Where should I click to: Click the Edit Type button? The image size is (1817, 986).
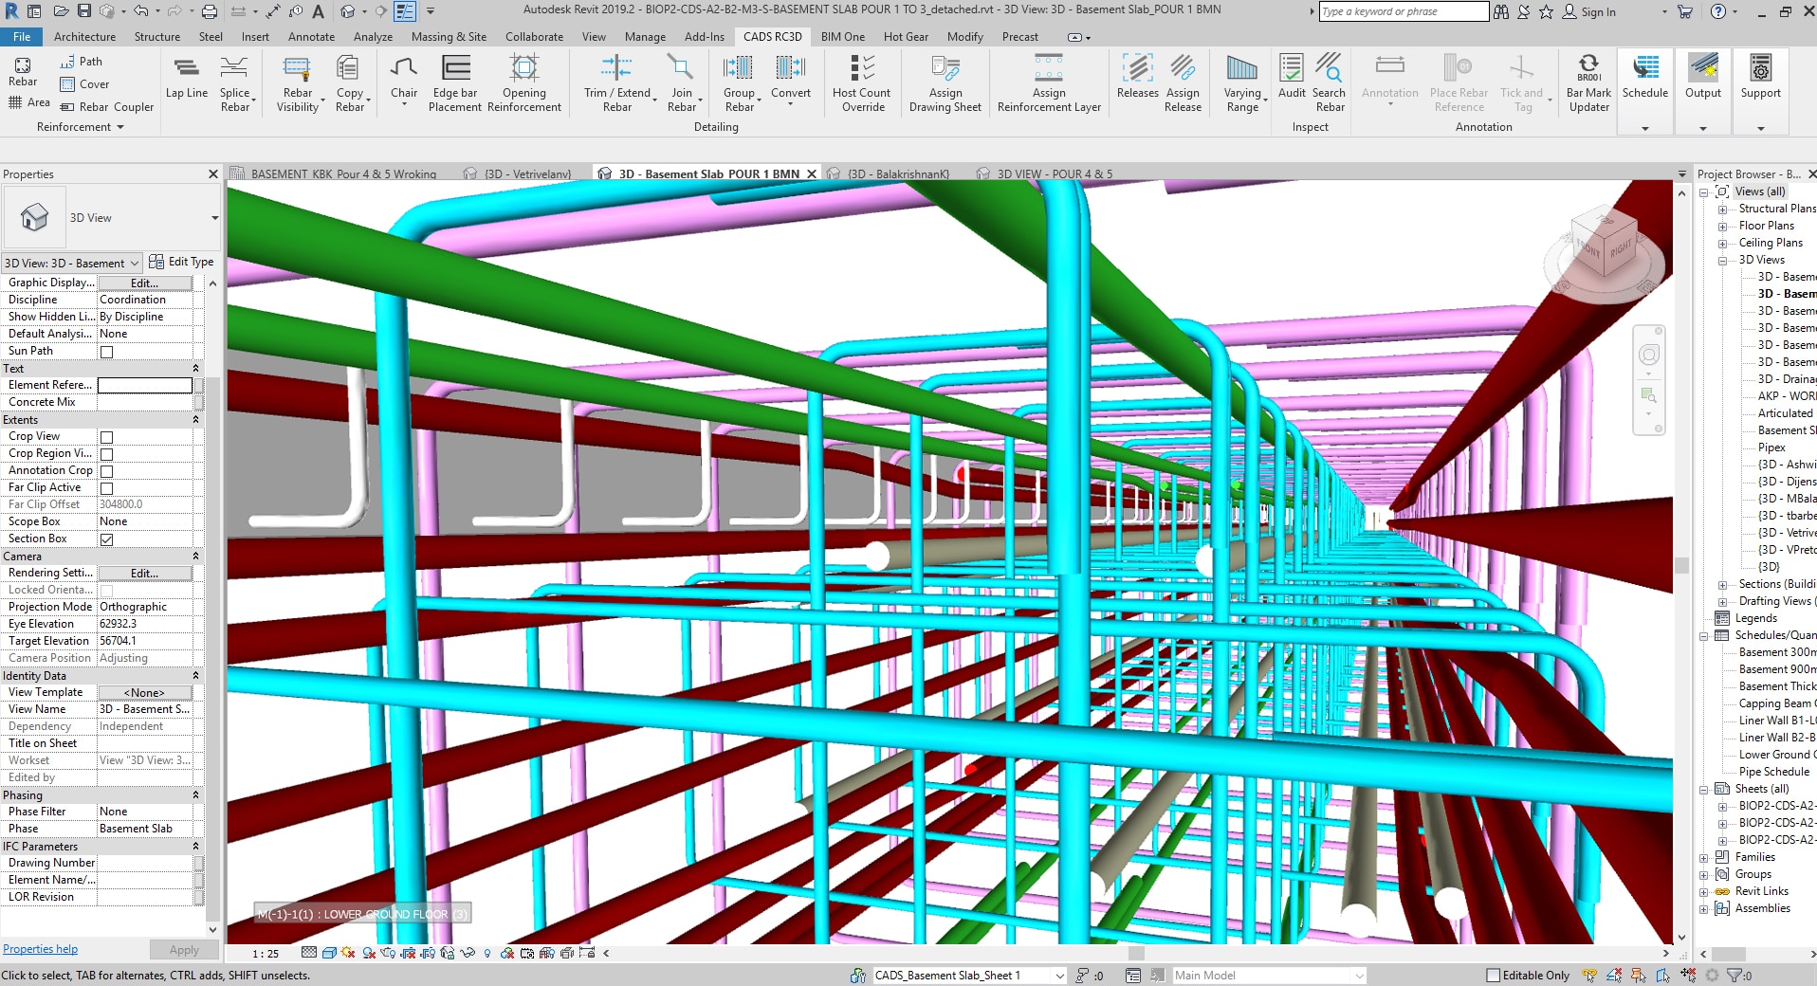(181, 263)
